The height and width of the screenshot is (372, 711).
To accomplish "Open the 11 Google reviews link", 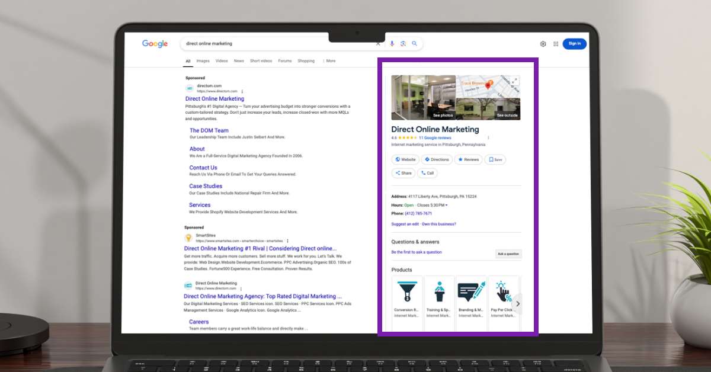I will [x=436, y=136].
